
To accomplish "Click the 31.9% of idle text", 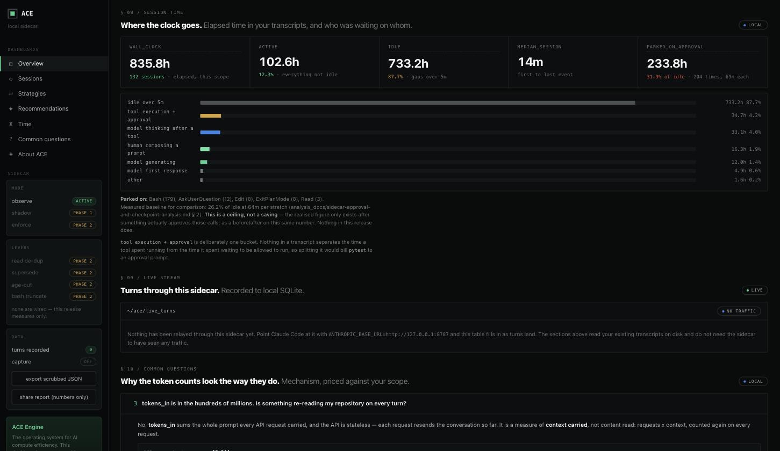I will [665, 77].
